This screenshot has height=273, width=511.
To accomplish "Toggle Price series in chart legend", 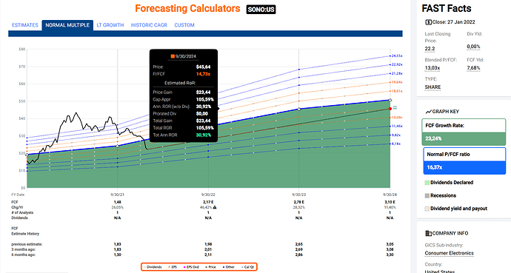I will coord(211,267).
